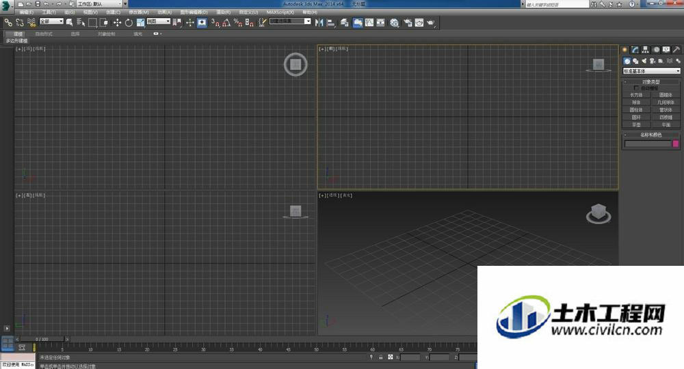Open the 修改器(M) menu
The image size is (684, 369).
pyautogui.click(x=139, y=12)
